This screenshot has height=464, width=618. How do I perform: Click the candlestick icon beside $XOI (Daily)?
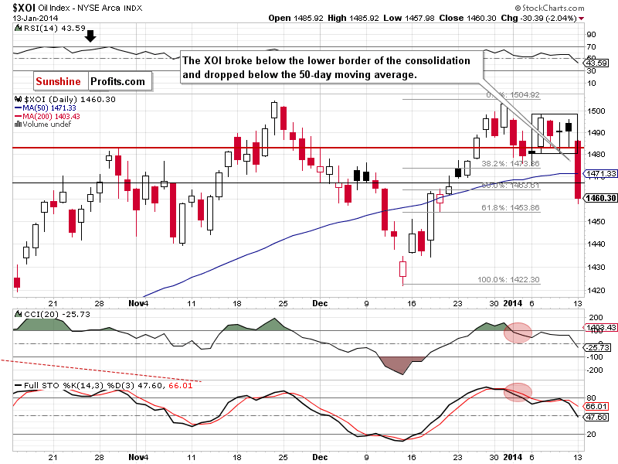[18, 99]
